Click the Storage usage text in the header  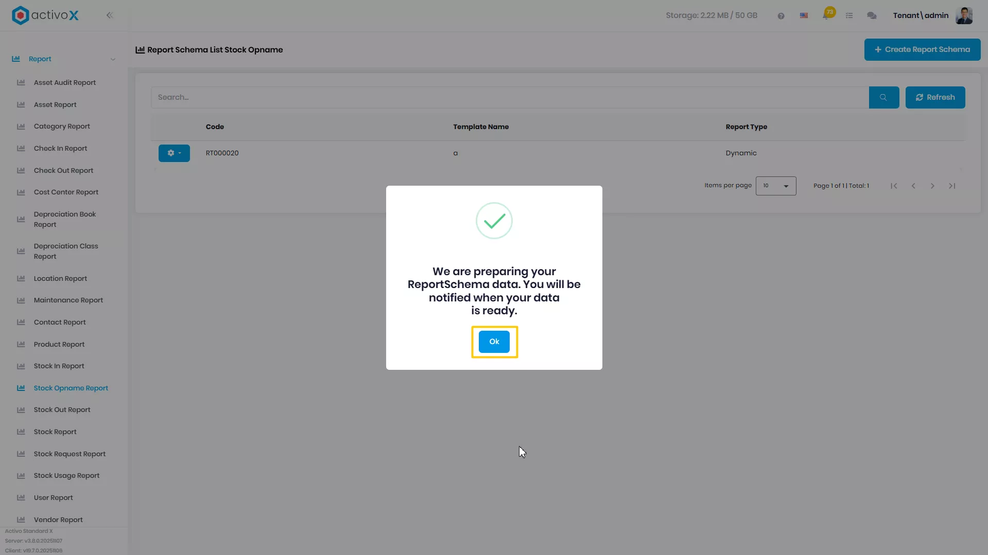pos(711,15)
